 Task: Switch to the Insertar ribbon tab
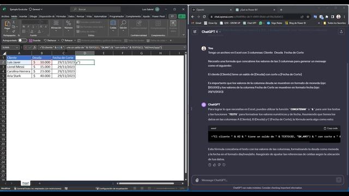click(x=23, y=16)
